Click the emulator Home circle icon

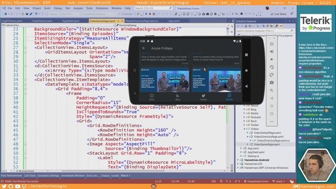point(272,106)
